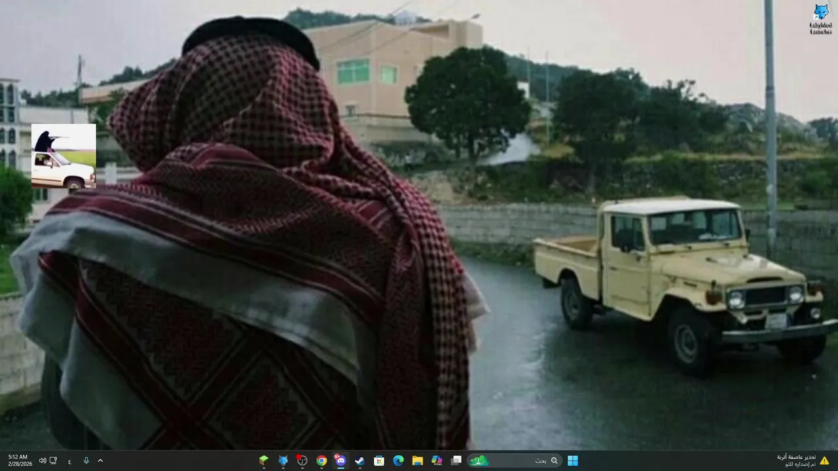The height and width of the screenshot is (471, 838).
Task: Open the LabyMod Launcher desktop shortcut
Action: click(820, 18)
